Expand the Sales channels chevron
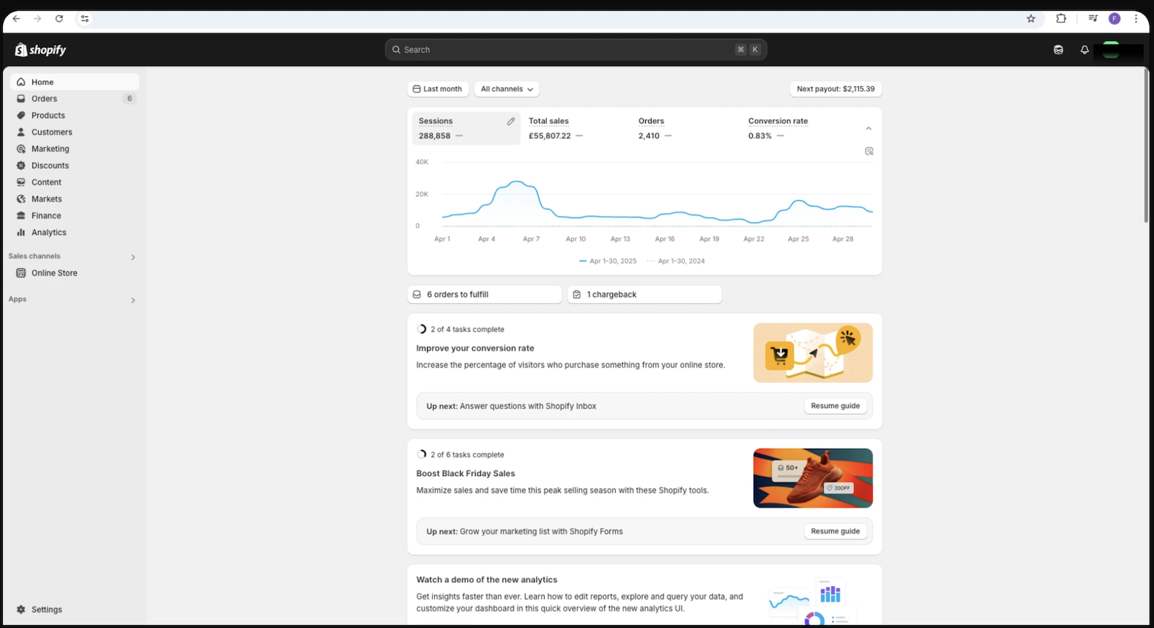1154x628 pixels. [x=133, y=257]
